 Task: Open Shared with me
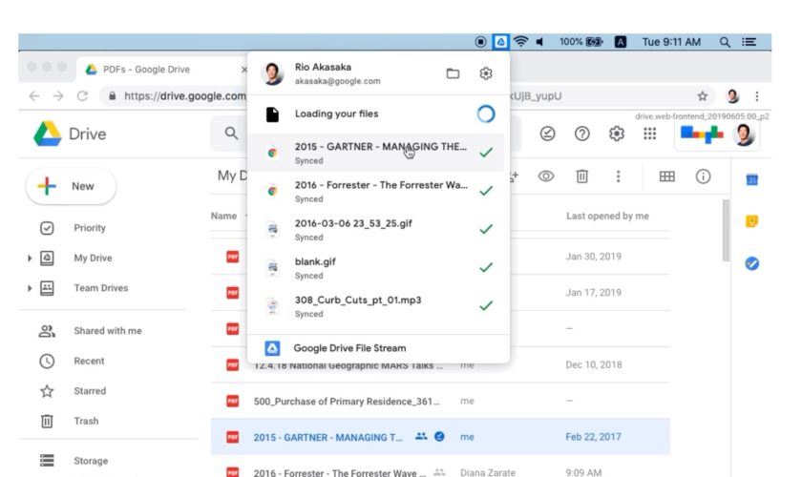[x=107, y=331]
